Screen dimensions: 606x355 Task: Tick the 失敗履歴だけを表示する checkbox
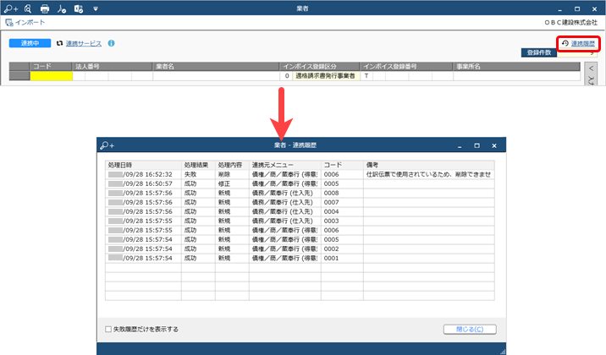point(108,329)
